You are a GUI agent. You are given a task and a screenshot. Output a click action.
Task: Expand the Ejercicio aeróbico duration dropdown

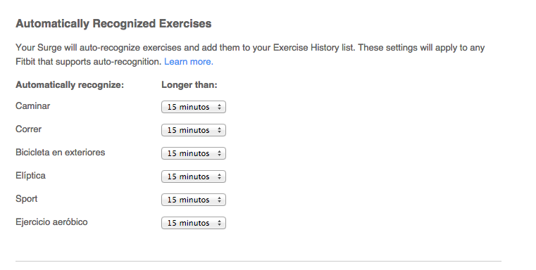coord(194,223)
